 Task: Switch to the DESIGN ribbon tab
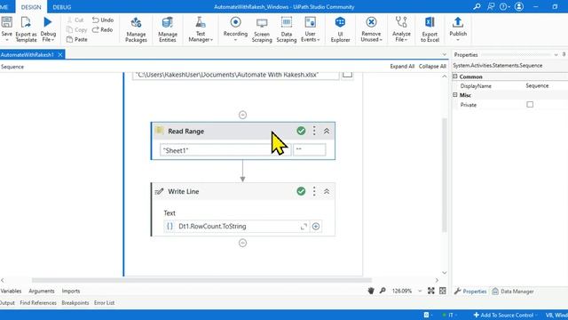pyautogui.click(x=31, y=7)
